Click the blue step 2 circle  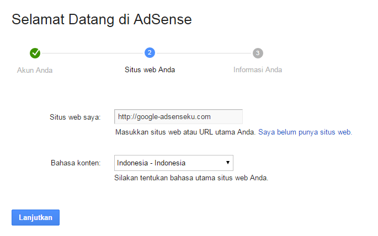point(150,53)
